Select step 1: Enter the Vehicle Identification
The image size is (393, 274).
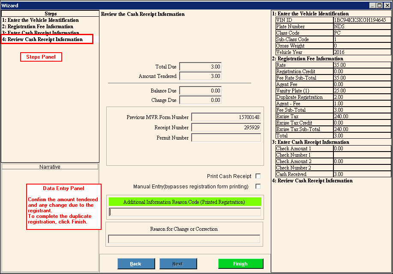tap(40, 20)
